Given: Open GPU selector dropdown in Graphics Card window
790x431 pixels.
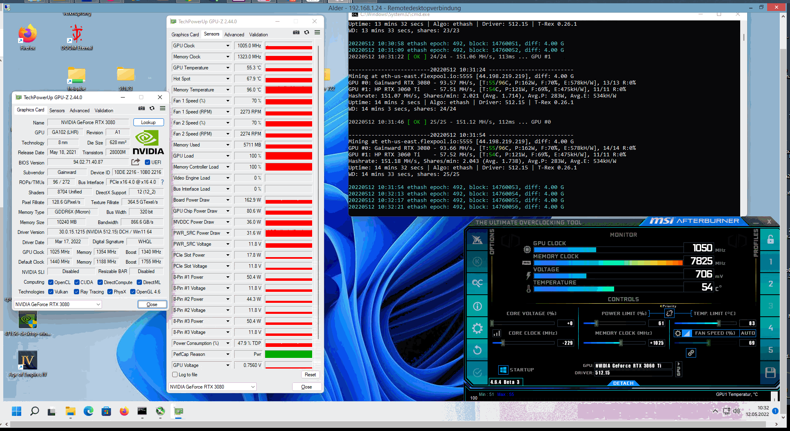Looking at the screenshot, I should coord(58,304).
